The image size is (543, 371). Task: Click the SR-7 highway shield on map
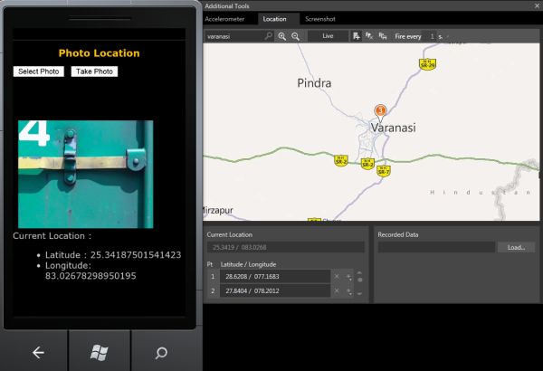(x=384, y=171)
